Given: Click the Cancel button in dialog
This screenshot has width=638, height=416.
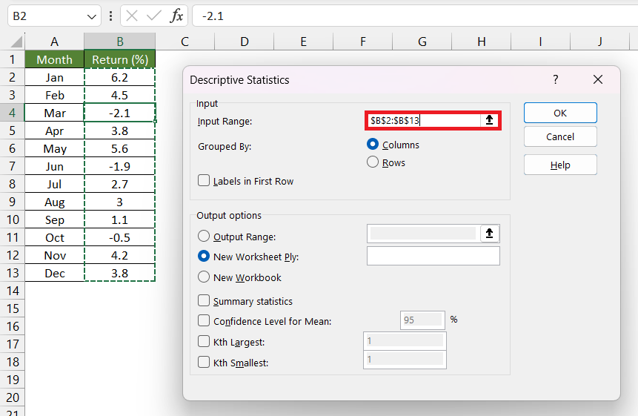Looking at the screenshot, I should (x=560, y=136).
